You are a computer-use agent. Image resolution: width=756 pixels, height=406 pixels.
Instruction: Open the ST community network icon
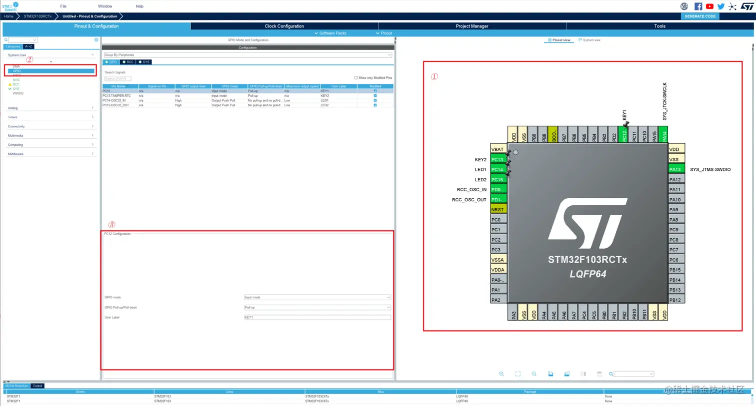tap(732, 6)
